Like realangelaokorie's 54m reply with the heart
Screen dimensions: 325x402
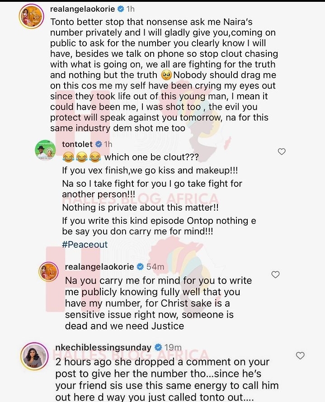pos(275,275)
